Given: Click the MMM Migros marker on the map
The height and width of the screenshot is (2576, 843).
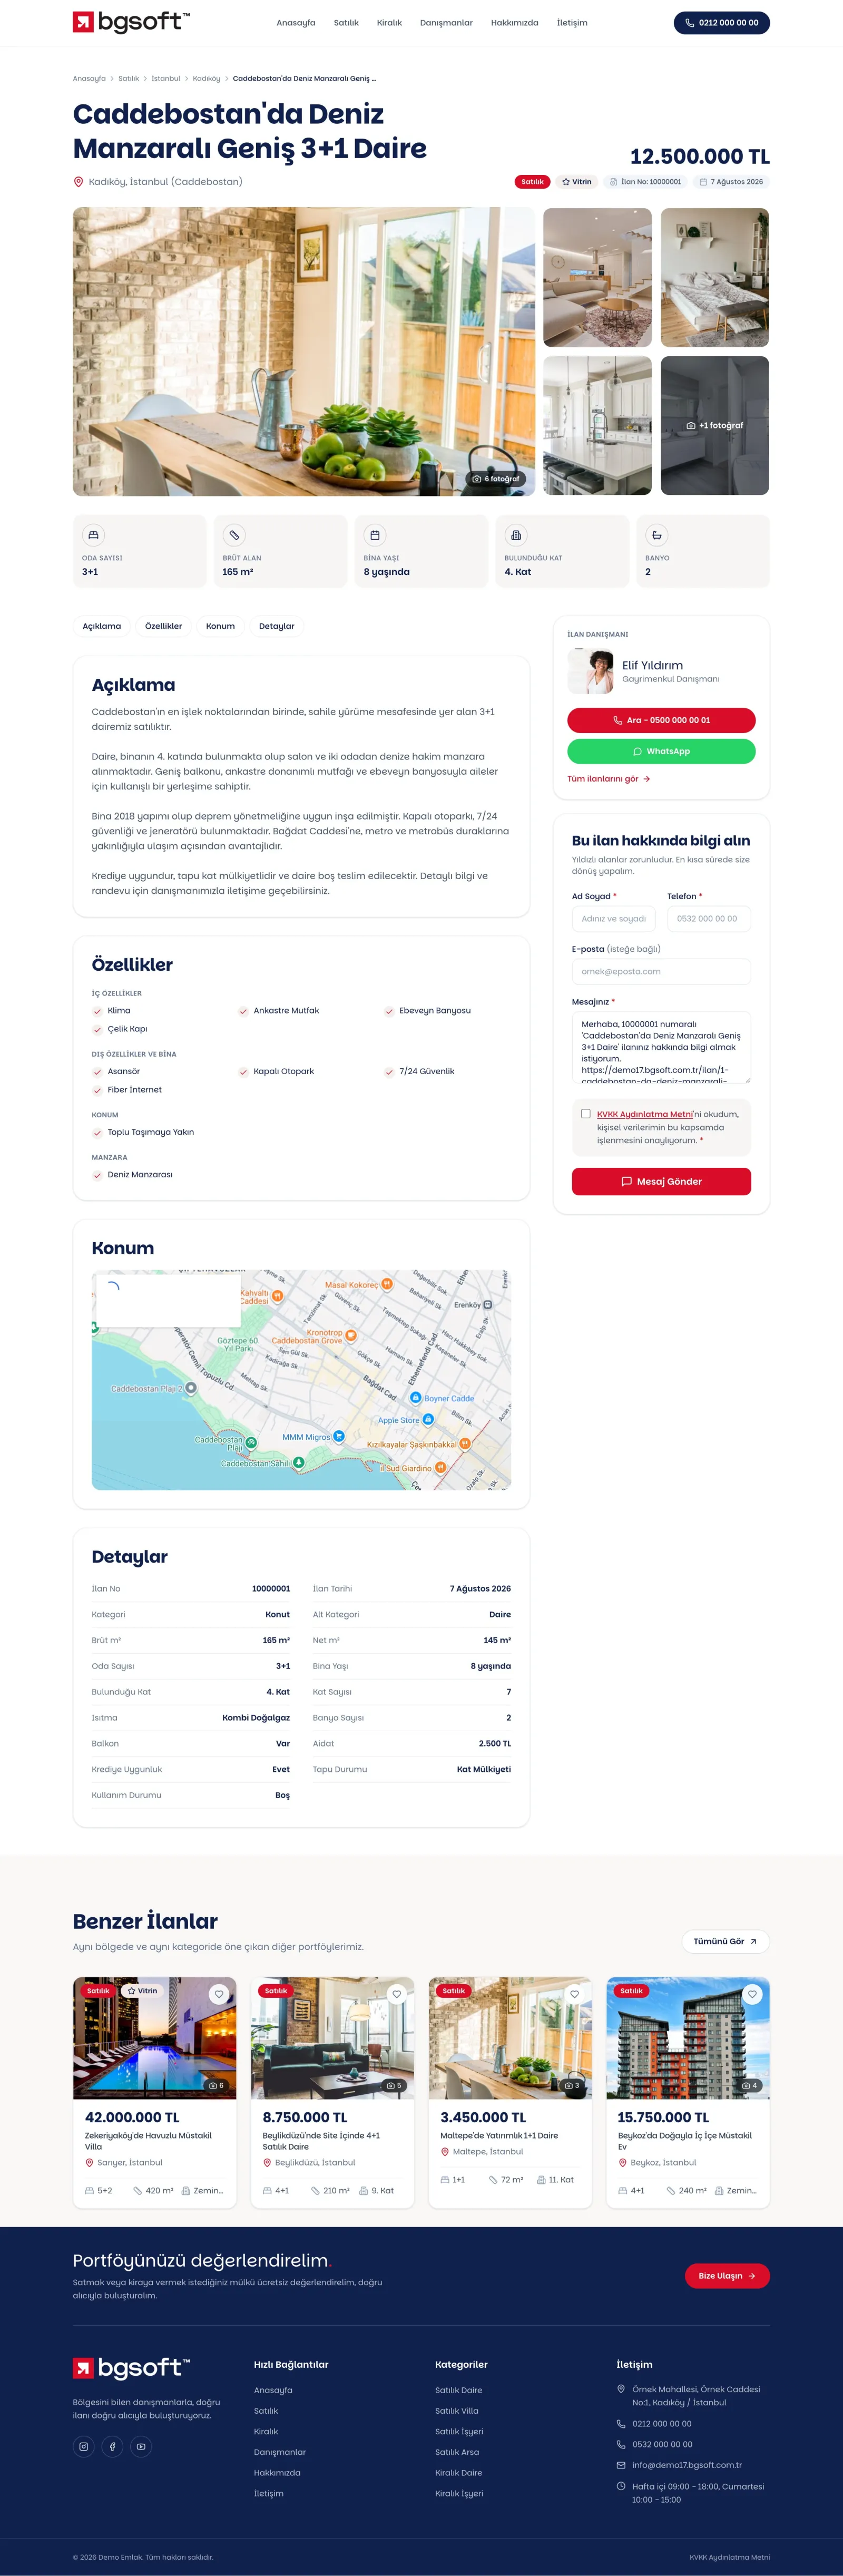Looking at the screenshot, I should point(339,1436).
